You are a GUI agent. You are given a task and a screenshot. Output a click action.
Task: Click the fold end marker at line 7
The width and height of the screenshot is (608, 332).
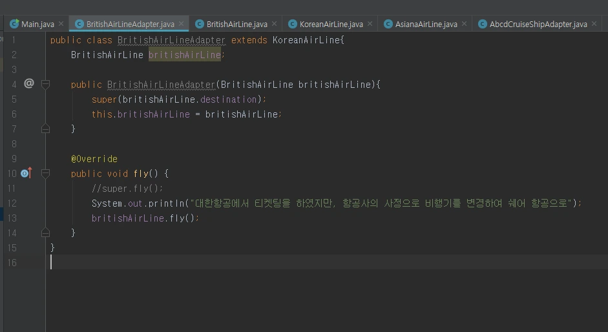tap(45, 129)
